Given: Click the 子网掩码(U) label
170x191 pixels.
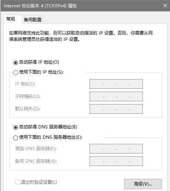Looking at the screenshot, I should pos(28,96).
